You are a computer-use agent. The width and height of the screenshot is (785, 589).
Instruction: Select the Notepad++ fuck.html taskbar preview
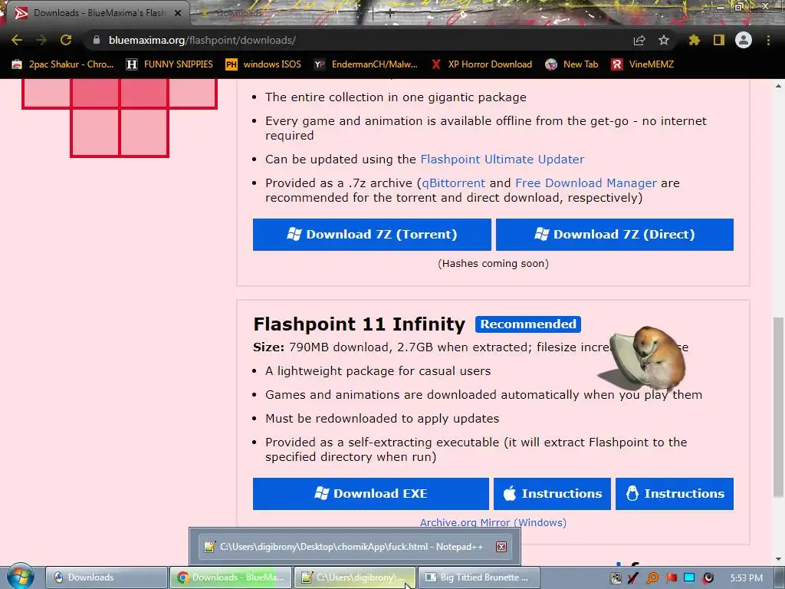[354, 546]
